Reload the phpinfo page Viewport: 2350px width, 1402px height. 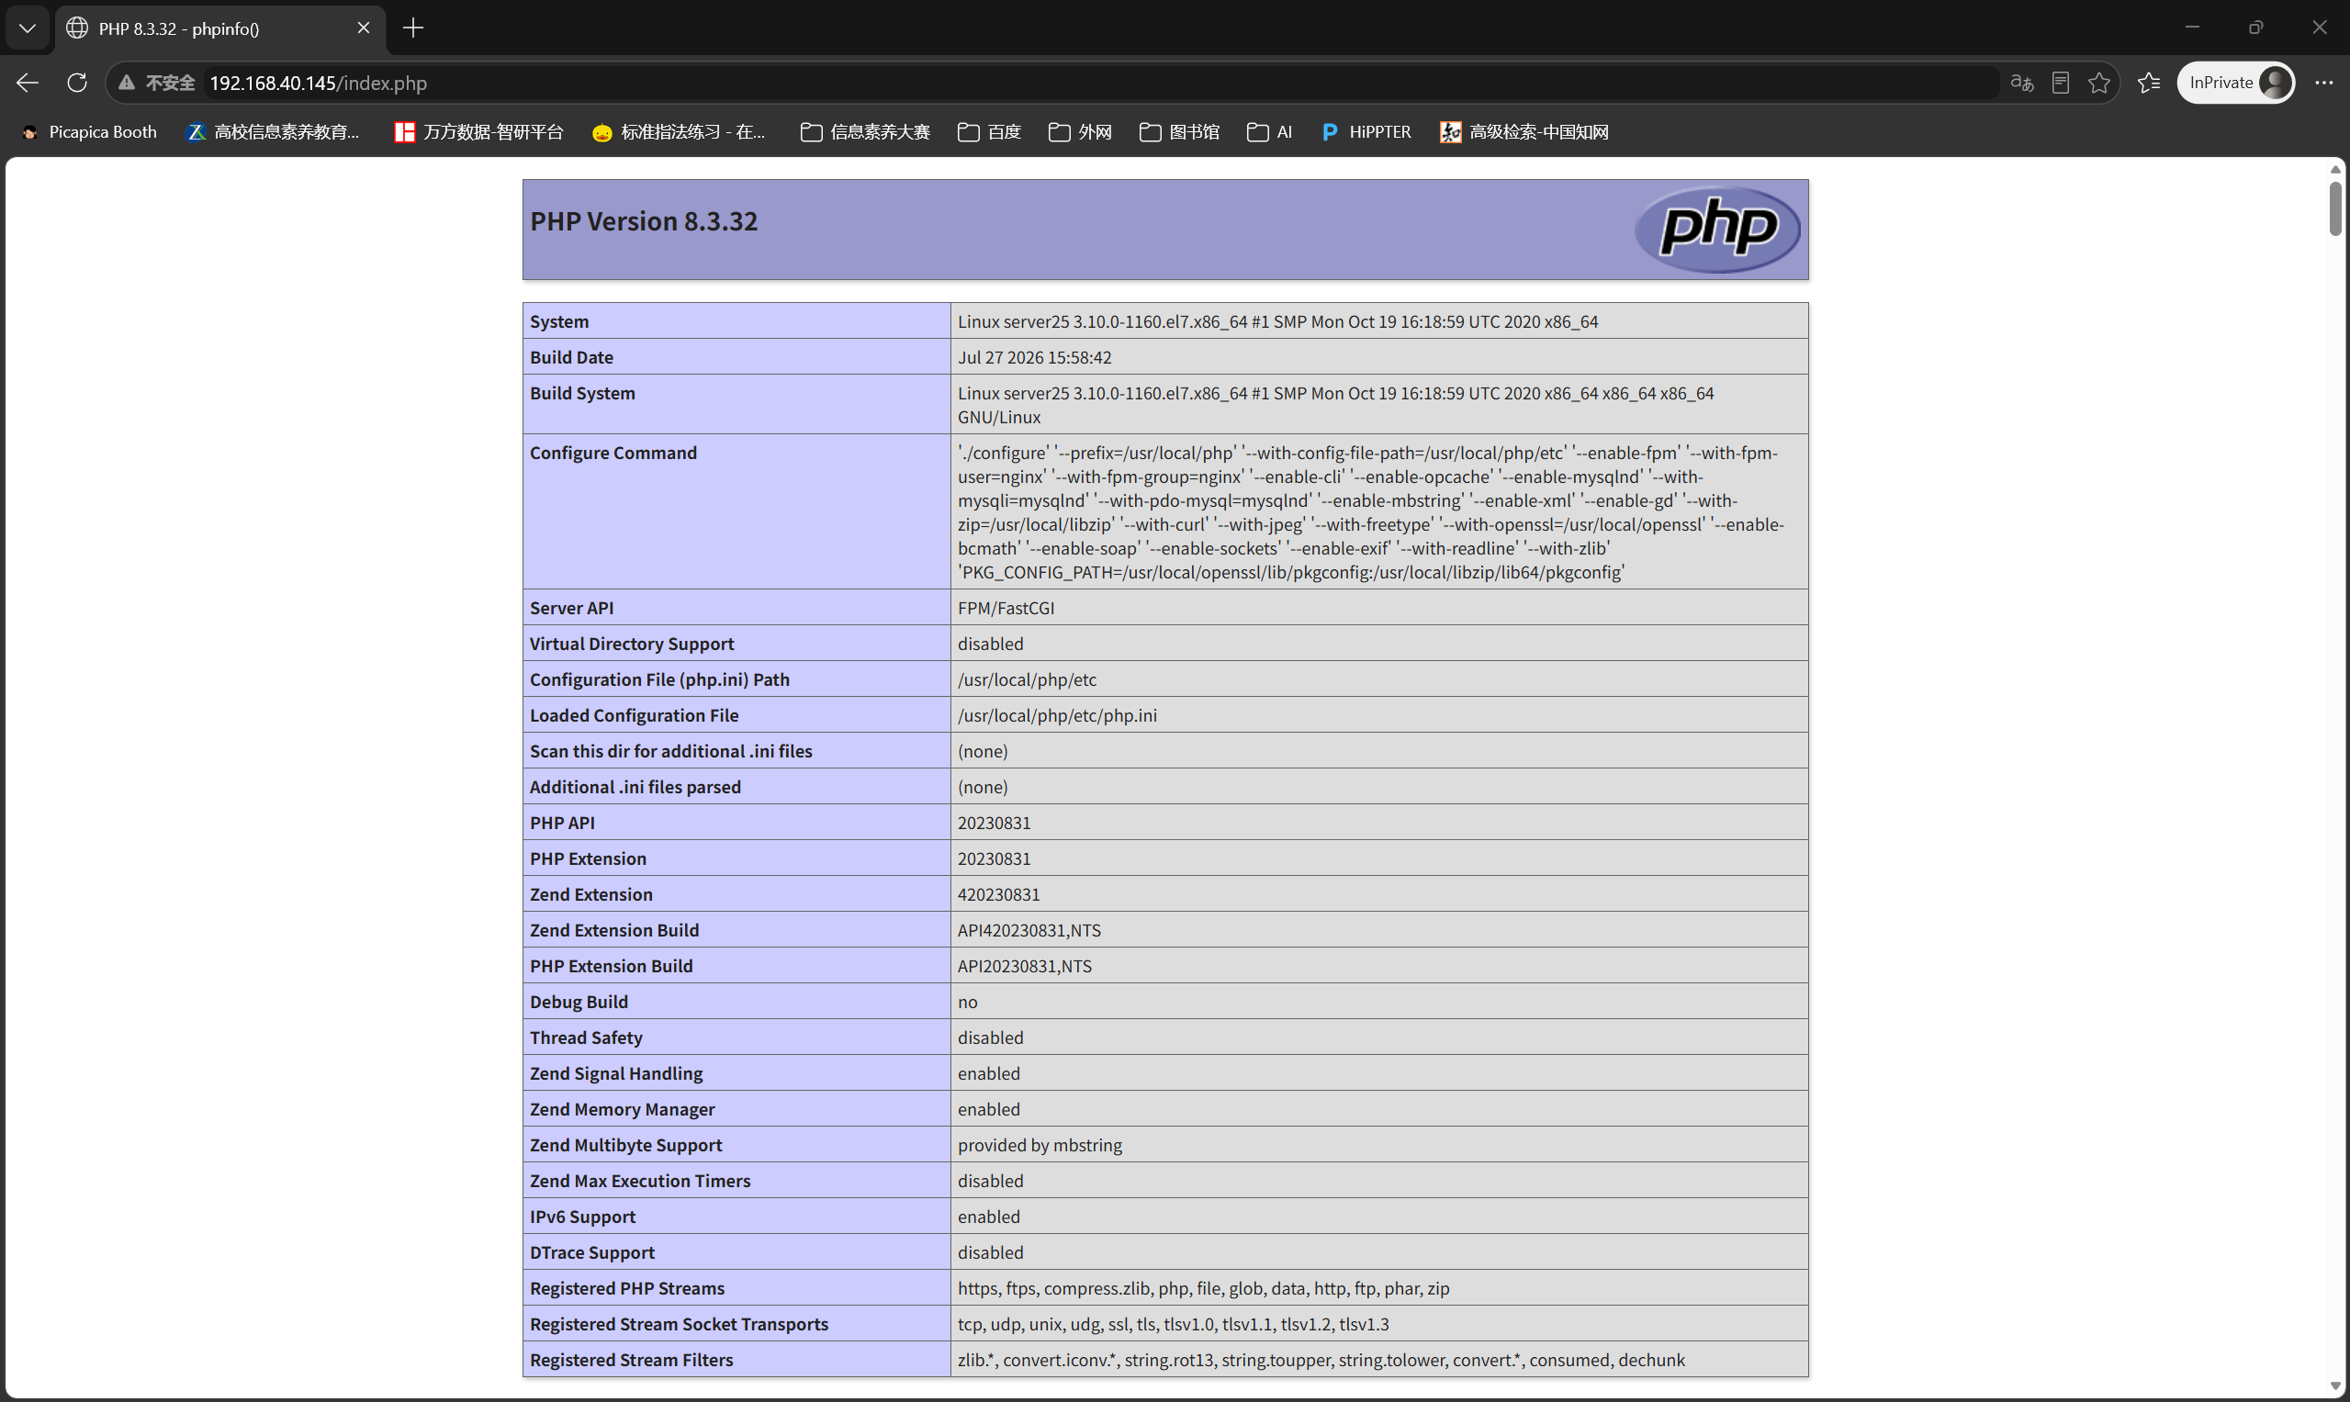point(77,84)
